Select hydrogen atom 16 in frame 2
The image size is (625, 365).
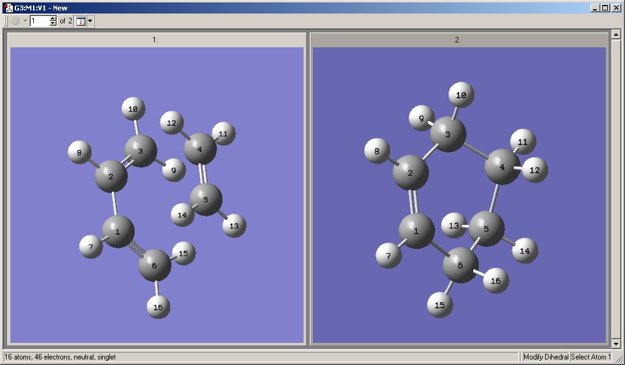pos(496,281)
